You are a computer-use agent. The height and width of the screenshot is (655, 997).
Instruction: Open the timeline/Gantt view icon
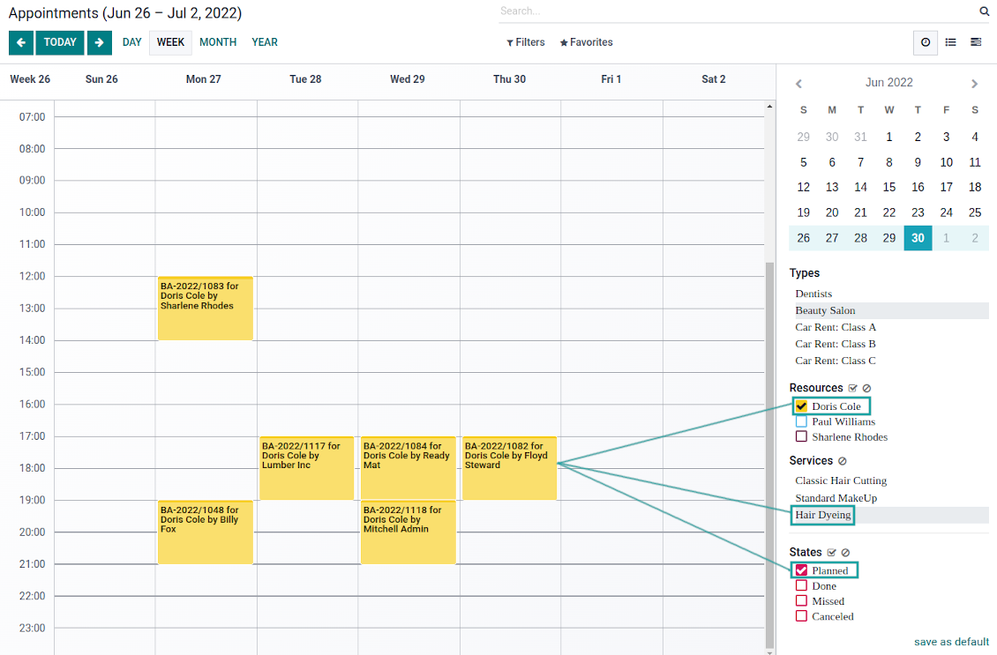[x=976, y=42]
